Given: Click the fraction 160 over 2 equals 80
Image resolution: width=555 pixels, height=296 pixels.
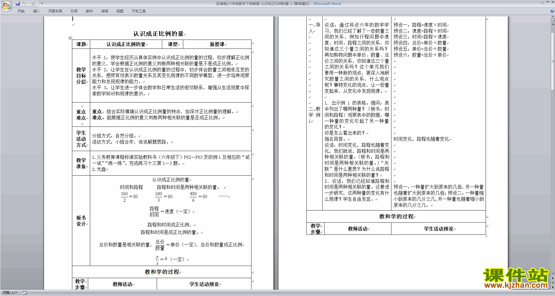Looking at the screenshot, I should [x=129, y=197].
